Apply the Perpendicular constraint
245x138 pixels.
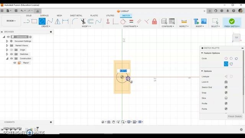pos(147,21)
